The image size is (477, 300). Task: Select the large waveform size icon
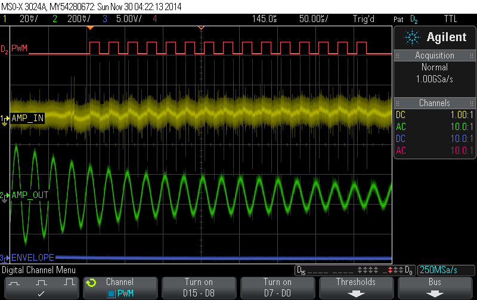(x=68, y=282)
